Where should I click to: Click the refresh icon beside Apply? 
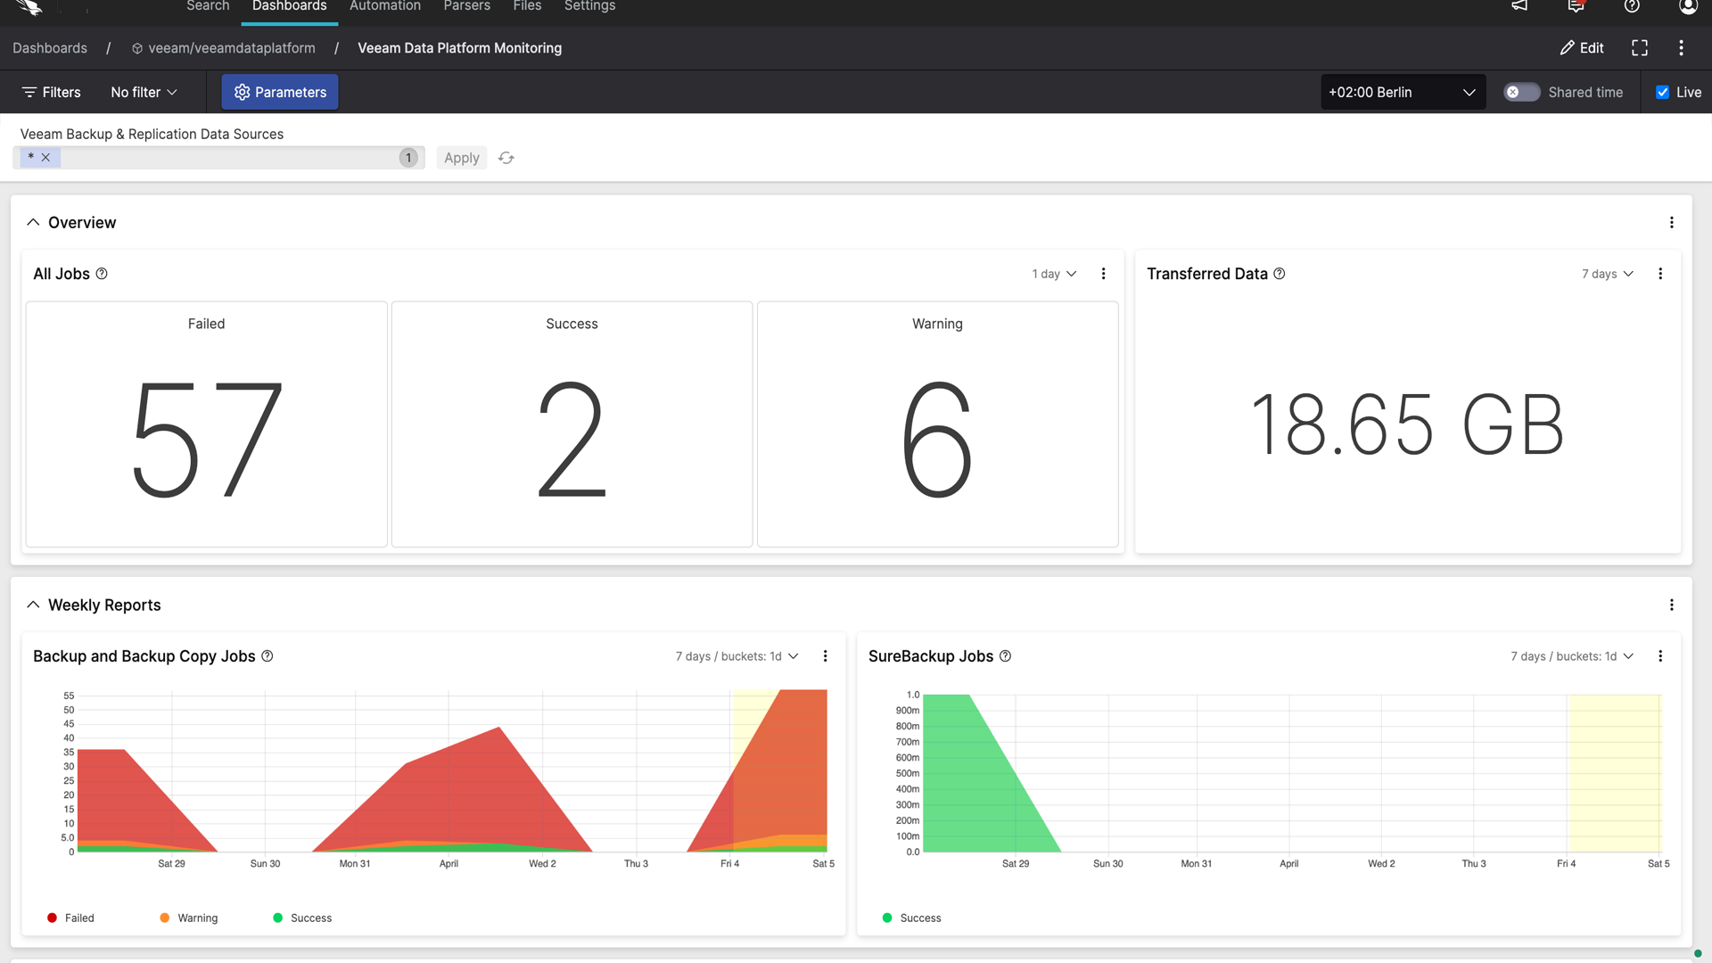coord(506,158)
